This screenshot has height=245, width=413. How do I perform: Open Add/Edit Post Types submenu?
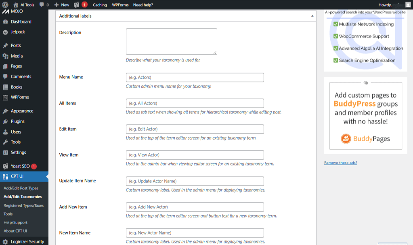[x=21, y=188]
